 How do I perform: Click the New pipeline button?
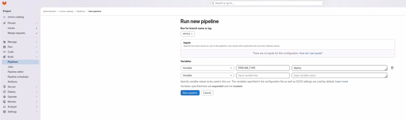[x=190, y=93]
